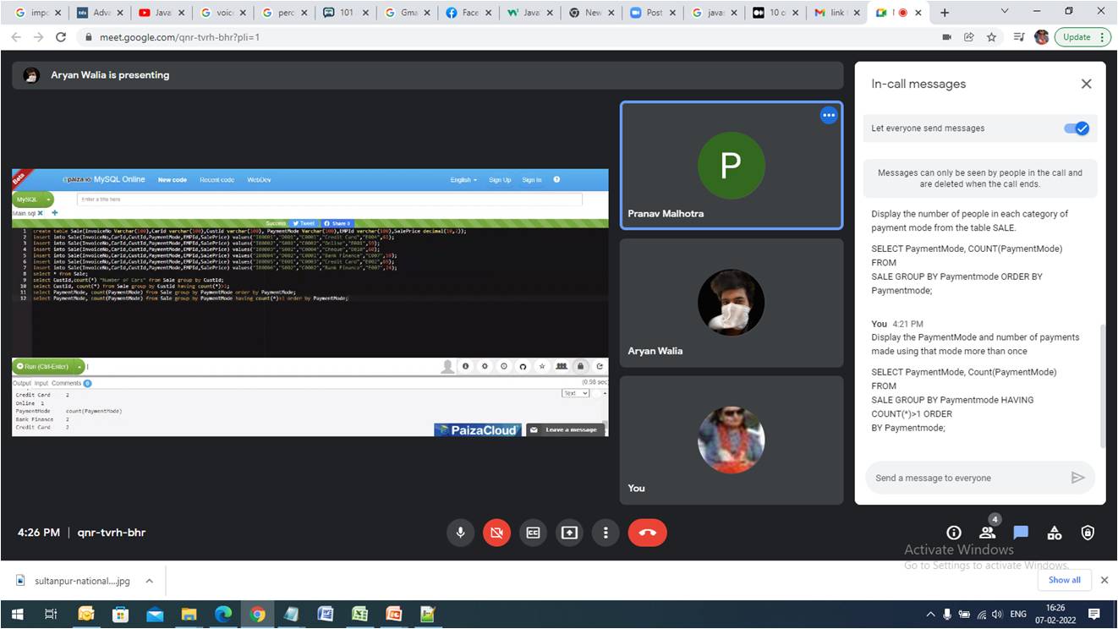Click the ENG language indicator in tray

(x=1018, y=615)
